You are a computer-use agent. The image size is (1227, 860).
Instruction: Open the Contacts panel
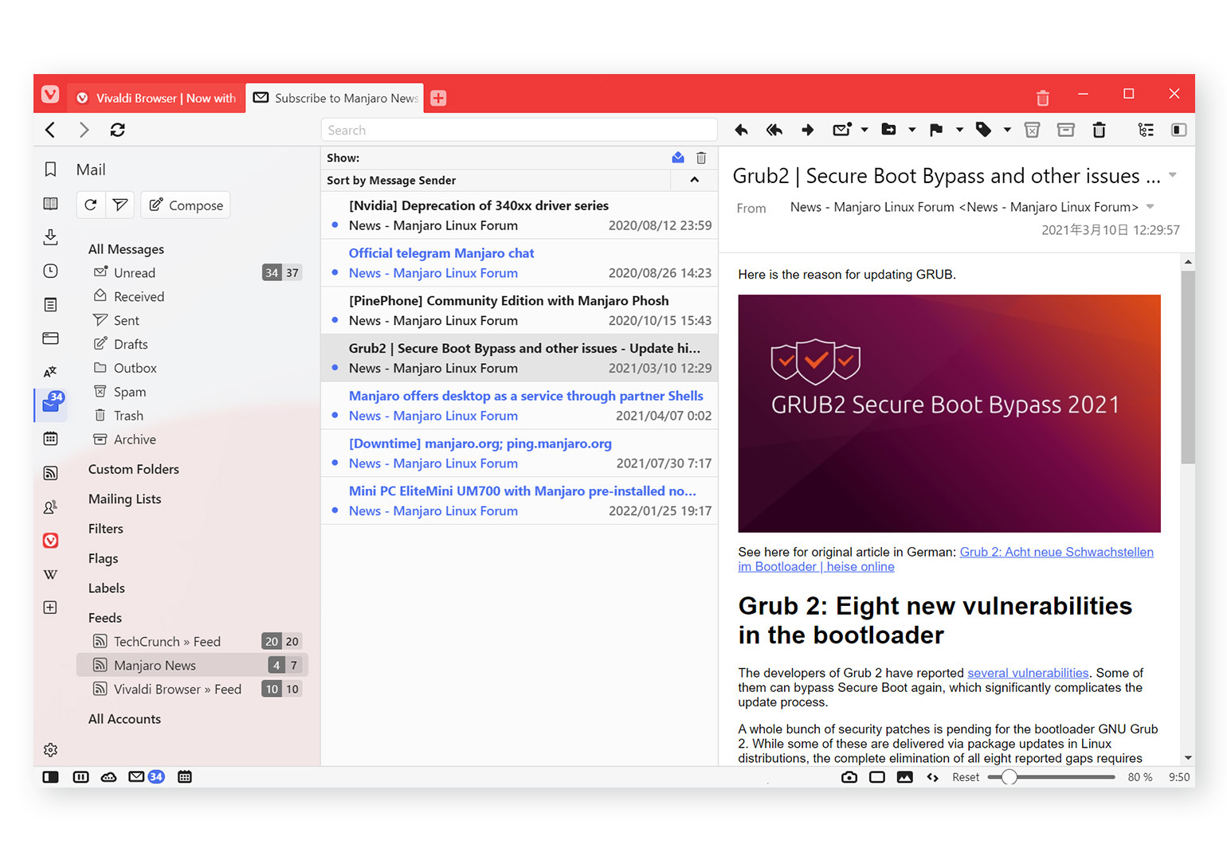(x=50, y=506)
